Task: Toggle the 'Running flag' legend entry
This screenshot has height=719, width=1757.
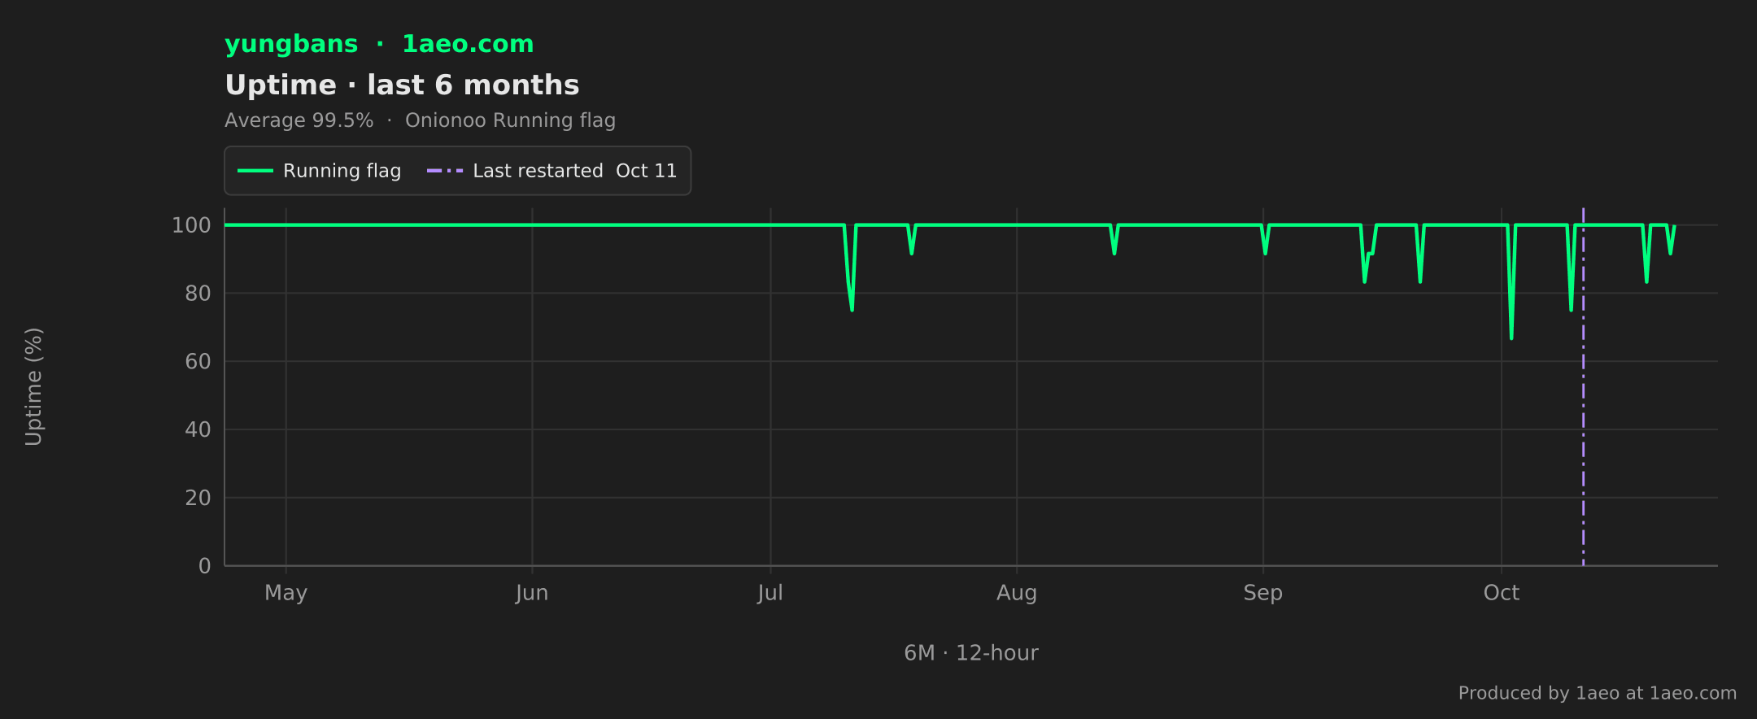Action: pos(319,171)
